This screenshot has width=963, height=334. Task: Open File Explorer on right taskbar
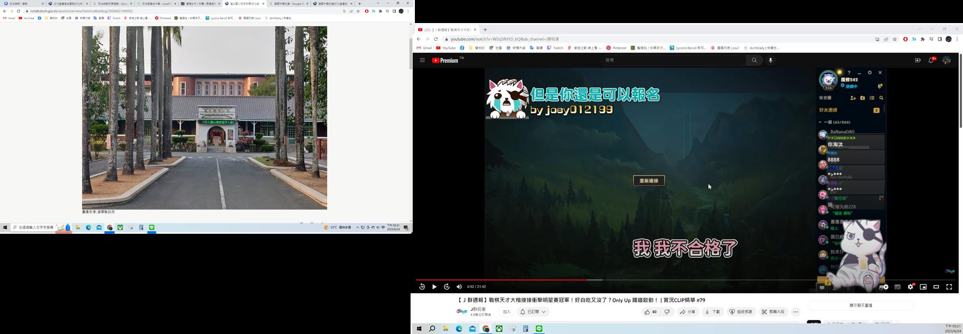coord(445,329)
